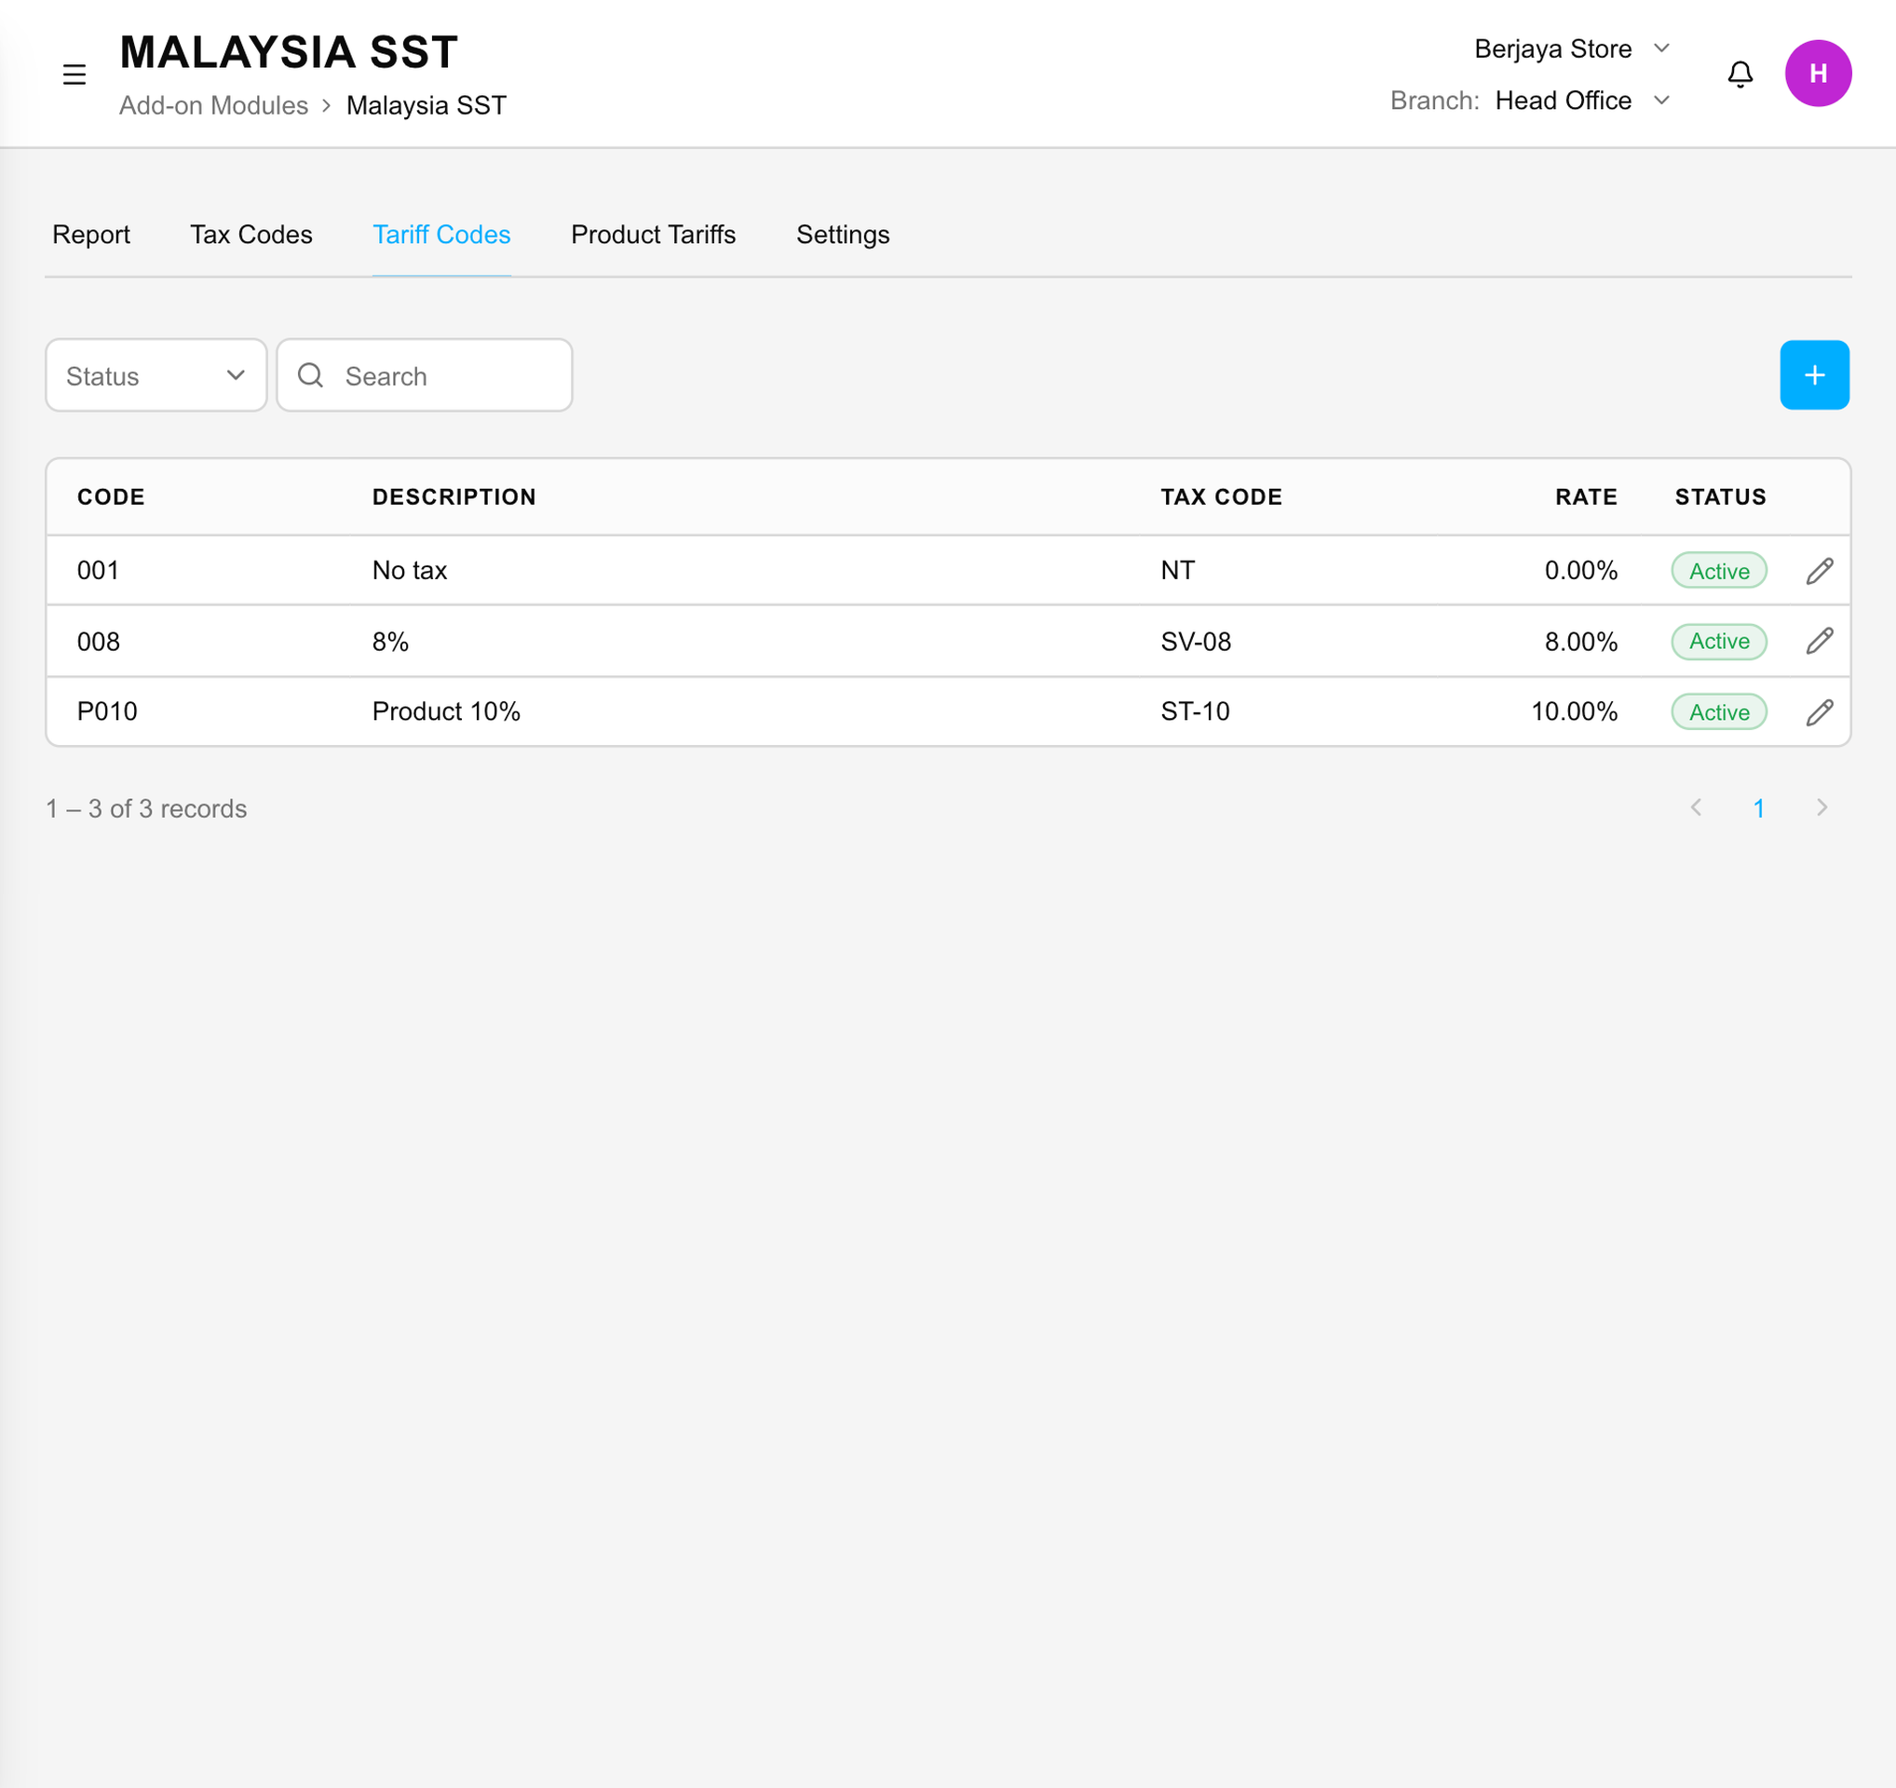Click the tax code 'ST-10'
Viewport: 1896px width, 1788px height.
1195,711
